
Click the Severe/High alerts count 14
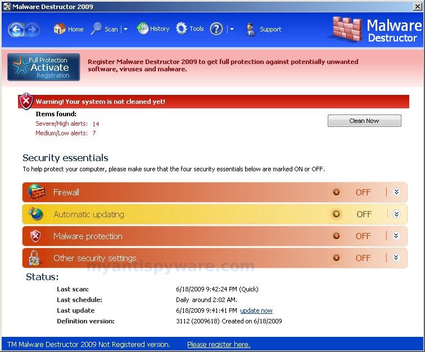[96, 124]
